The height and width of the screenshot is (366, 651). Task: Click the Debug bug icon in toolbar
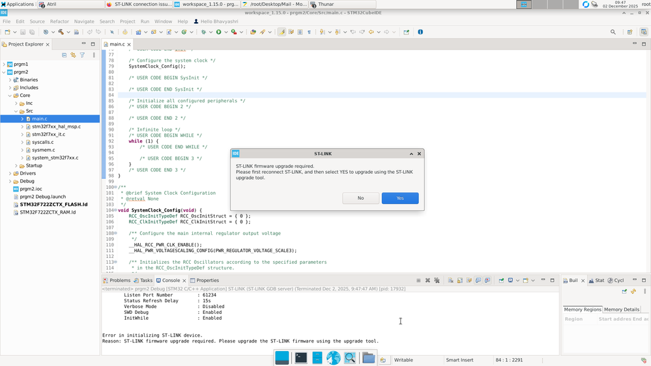203,32
